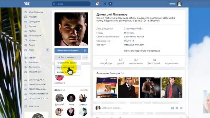Open the 1 аудиозапись counter
The height and width of the screenshot is (118, 210).
point(172,61)
